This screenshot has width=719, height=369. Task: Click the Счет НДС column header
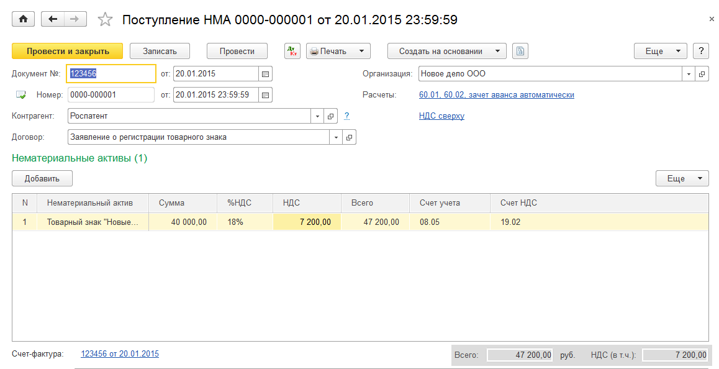[x=599, y=203]
